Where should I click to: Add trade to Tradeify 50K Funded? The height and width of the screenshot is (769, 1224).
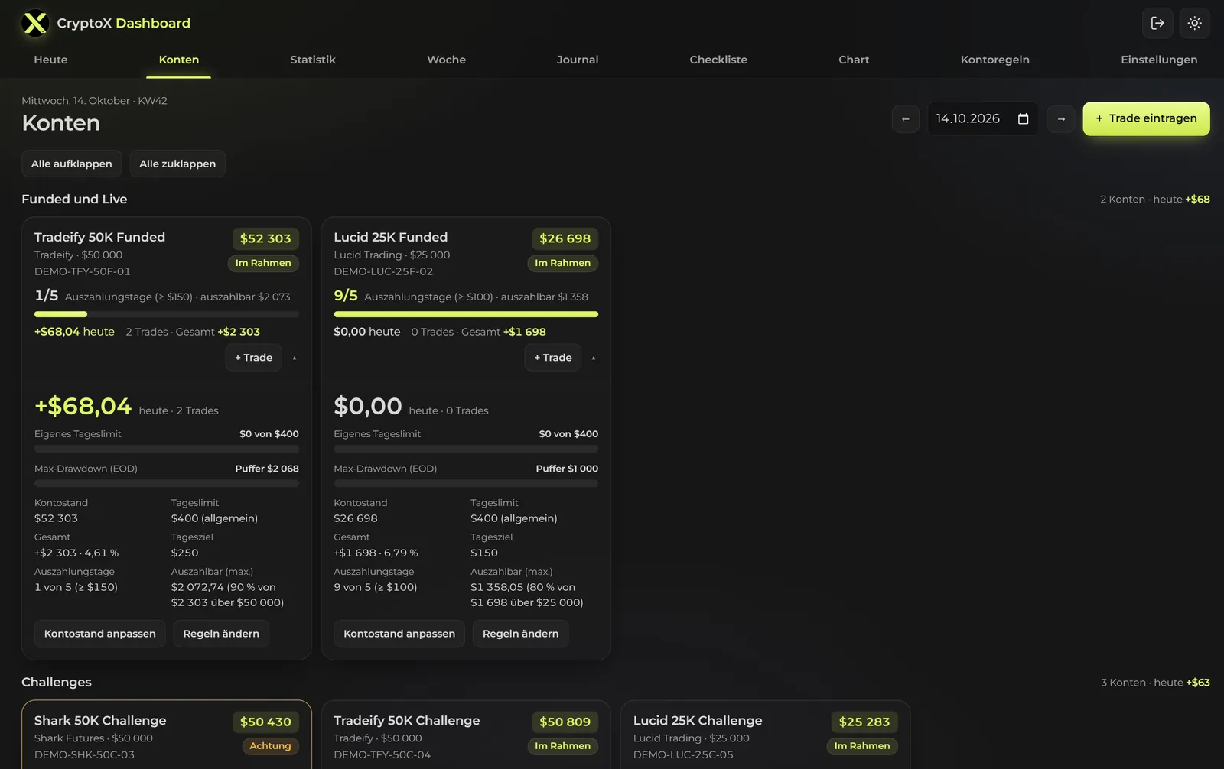pyautogui.click(x=253, y=358)
